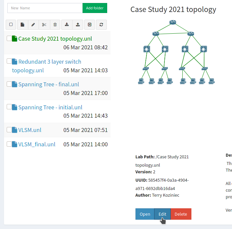Click the red Delete button
Image resolution: width=232 pixels, height=229 pixels.
[181, 214]
